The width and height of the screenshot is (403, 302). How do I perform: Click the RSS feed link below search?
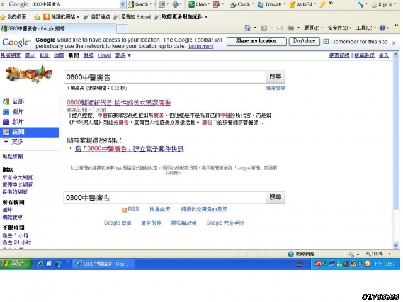[130, 210]
